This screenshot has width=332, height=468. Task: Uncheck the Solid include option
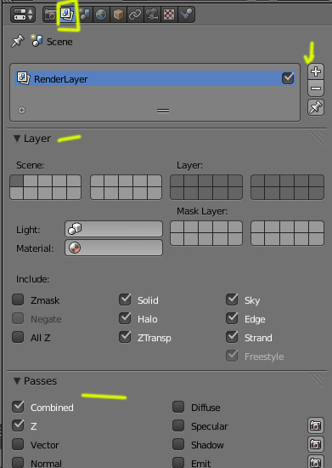point(125,300)
